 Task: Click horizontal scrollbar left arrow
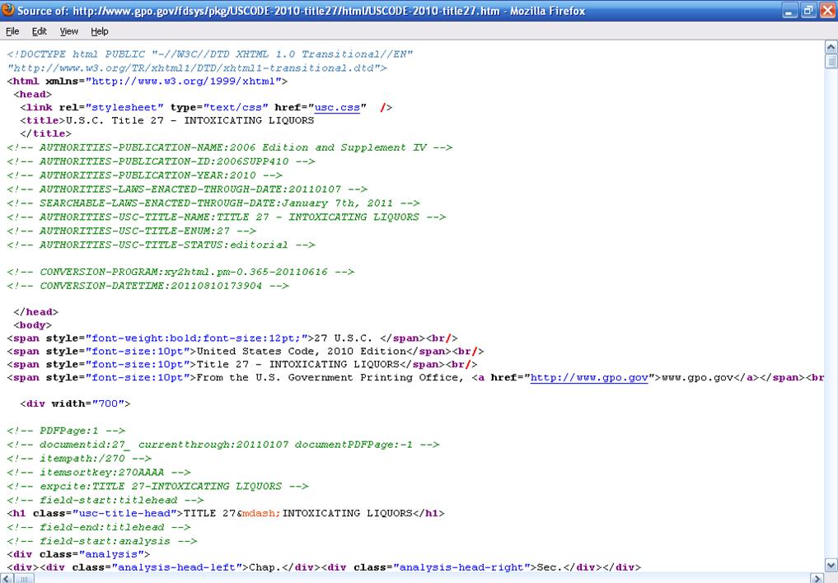pos(6,578)
